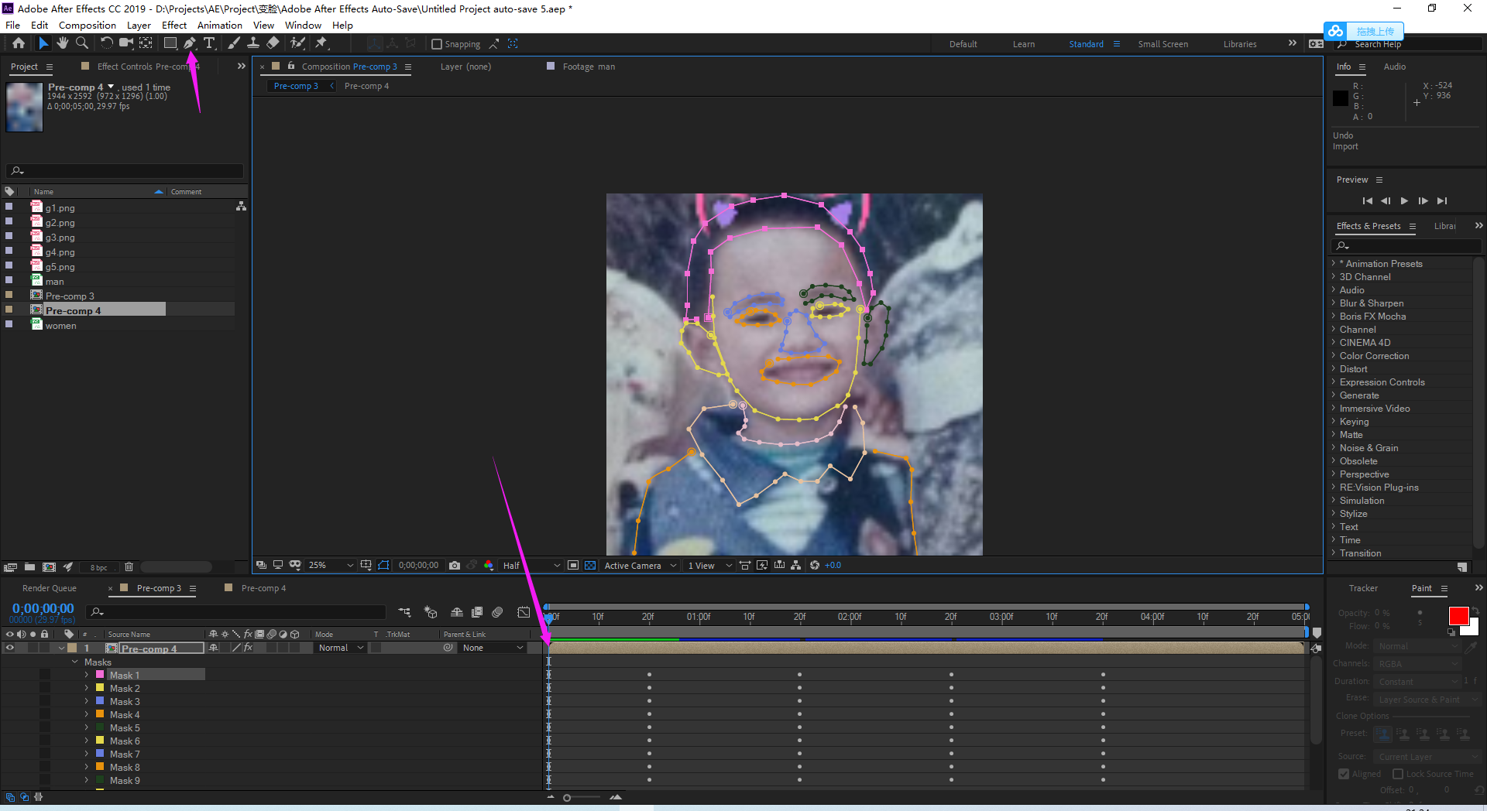This screenshot has height=811, width=1487.
Task: Enable the Snapping checkbox
Action: pos(437,44)
